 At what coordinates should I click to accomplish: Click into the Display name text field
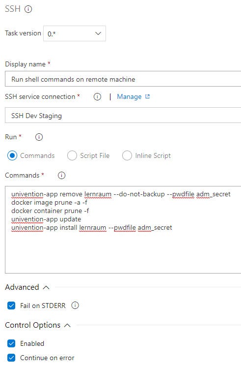click(x=123, y=79)
